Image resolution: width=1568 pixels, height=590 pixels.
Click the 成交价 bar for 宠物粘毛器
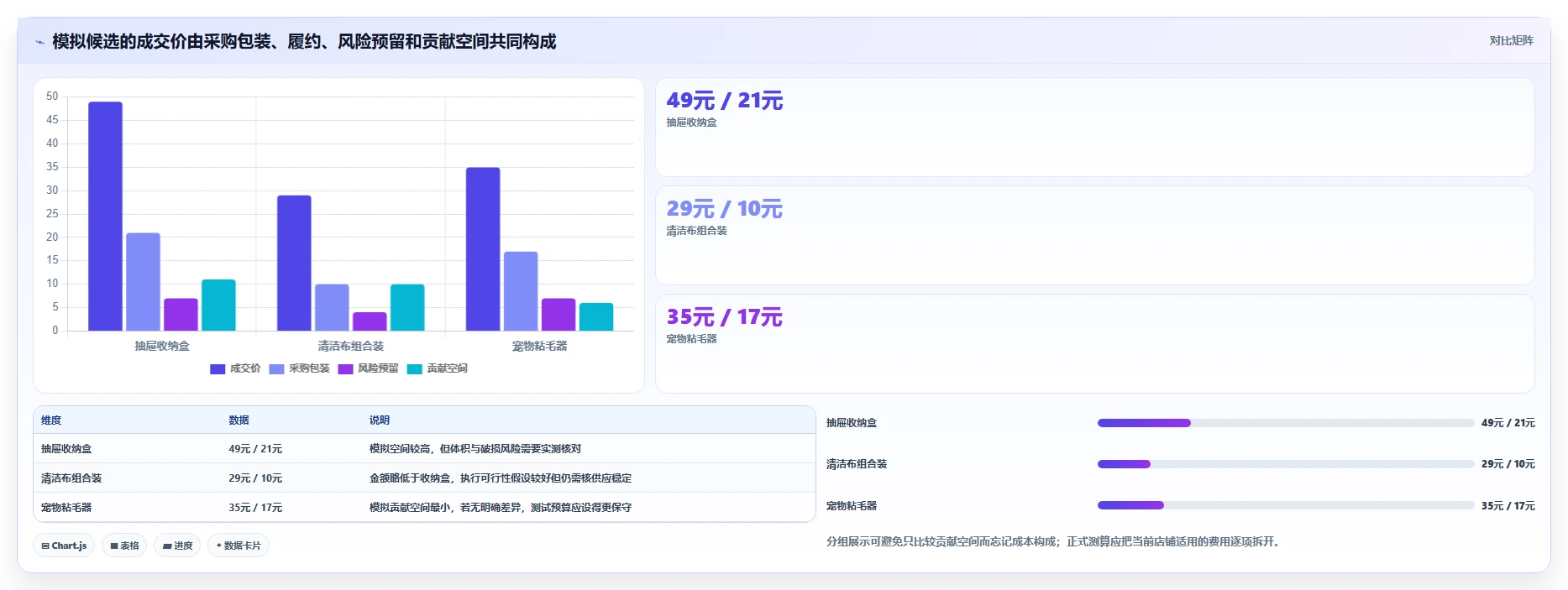click(483, 249)
